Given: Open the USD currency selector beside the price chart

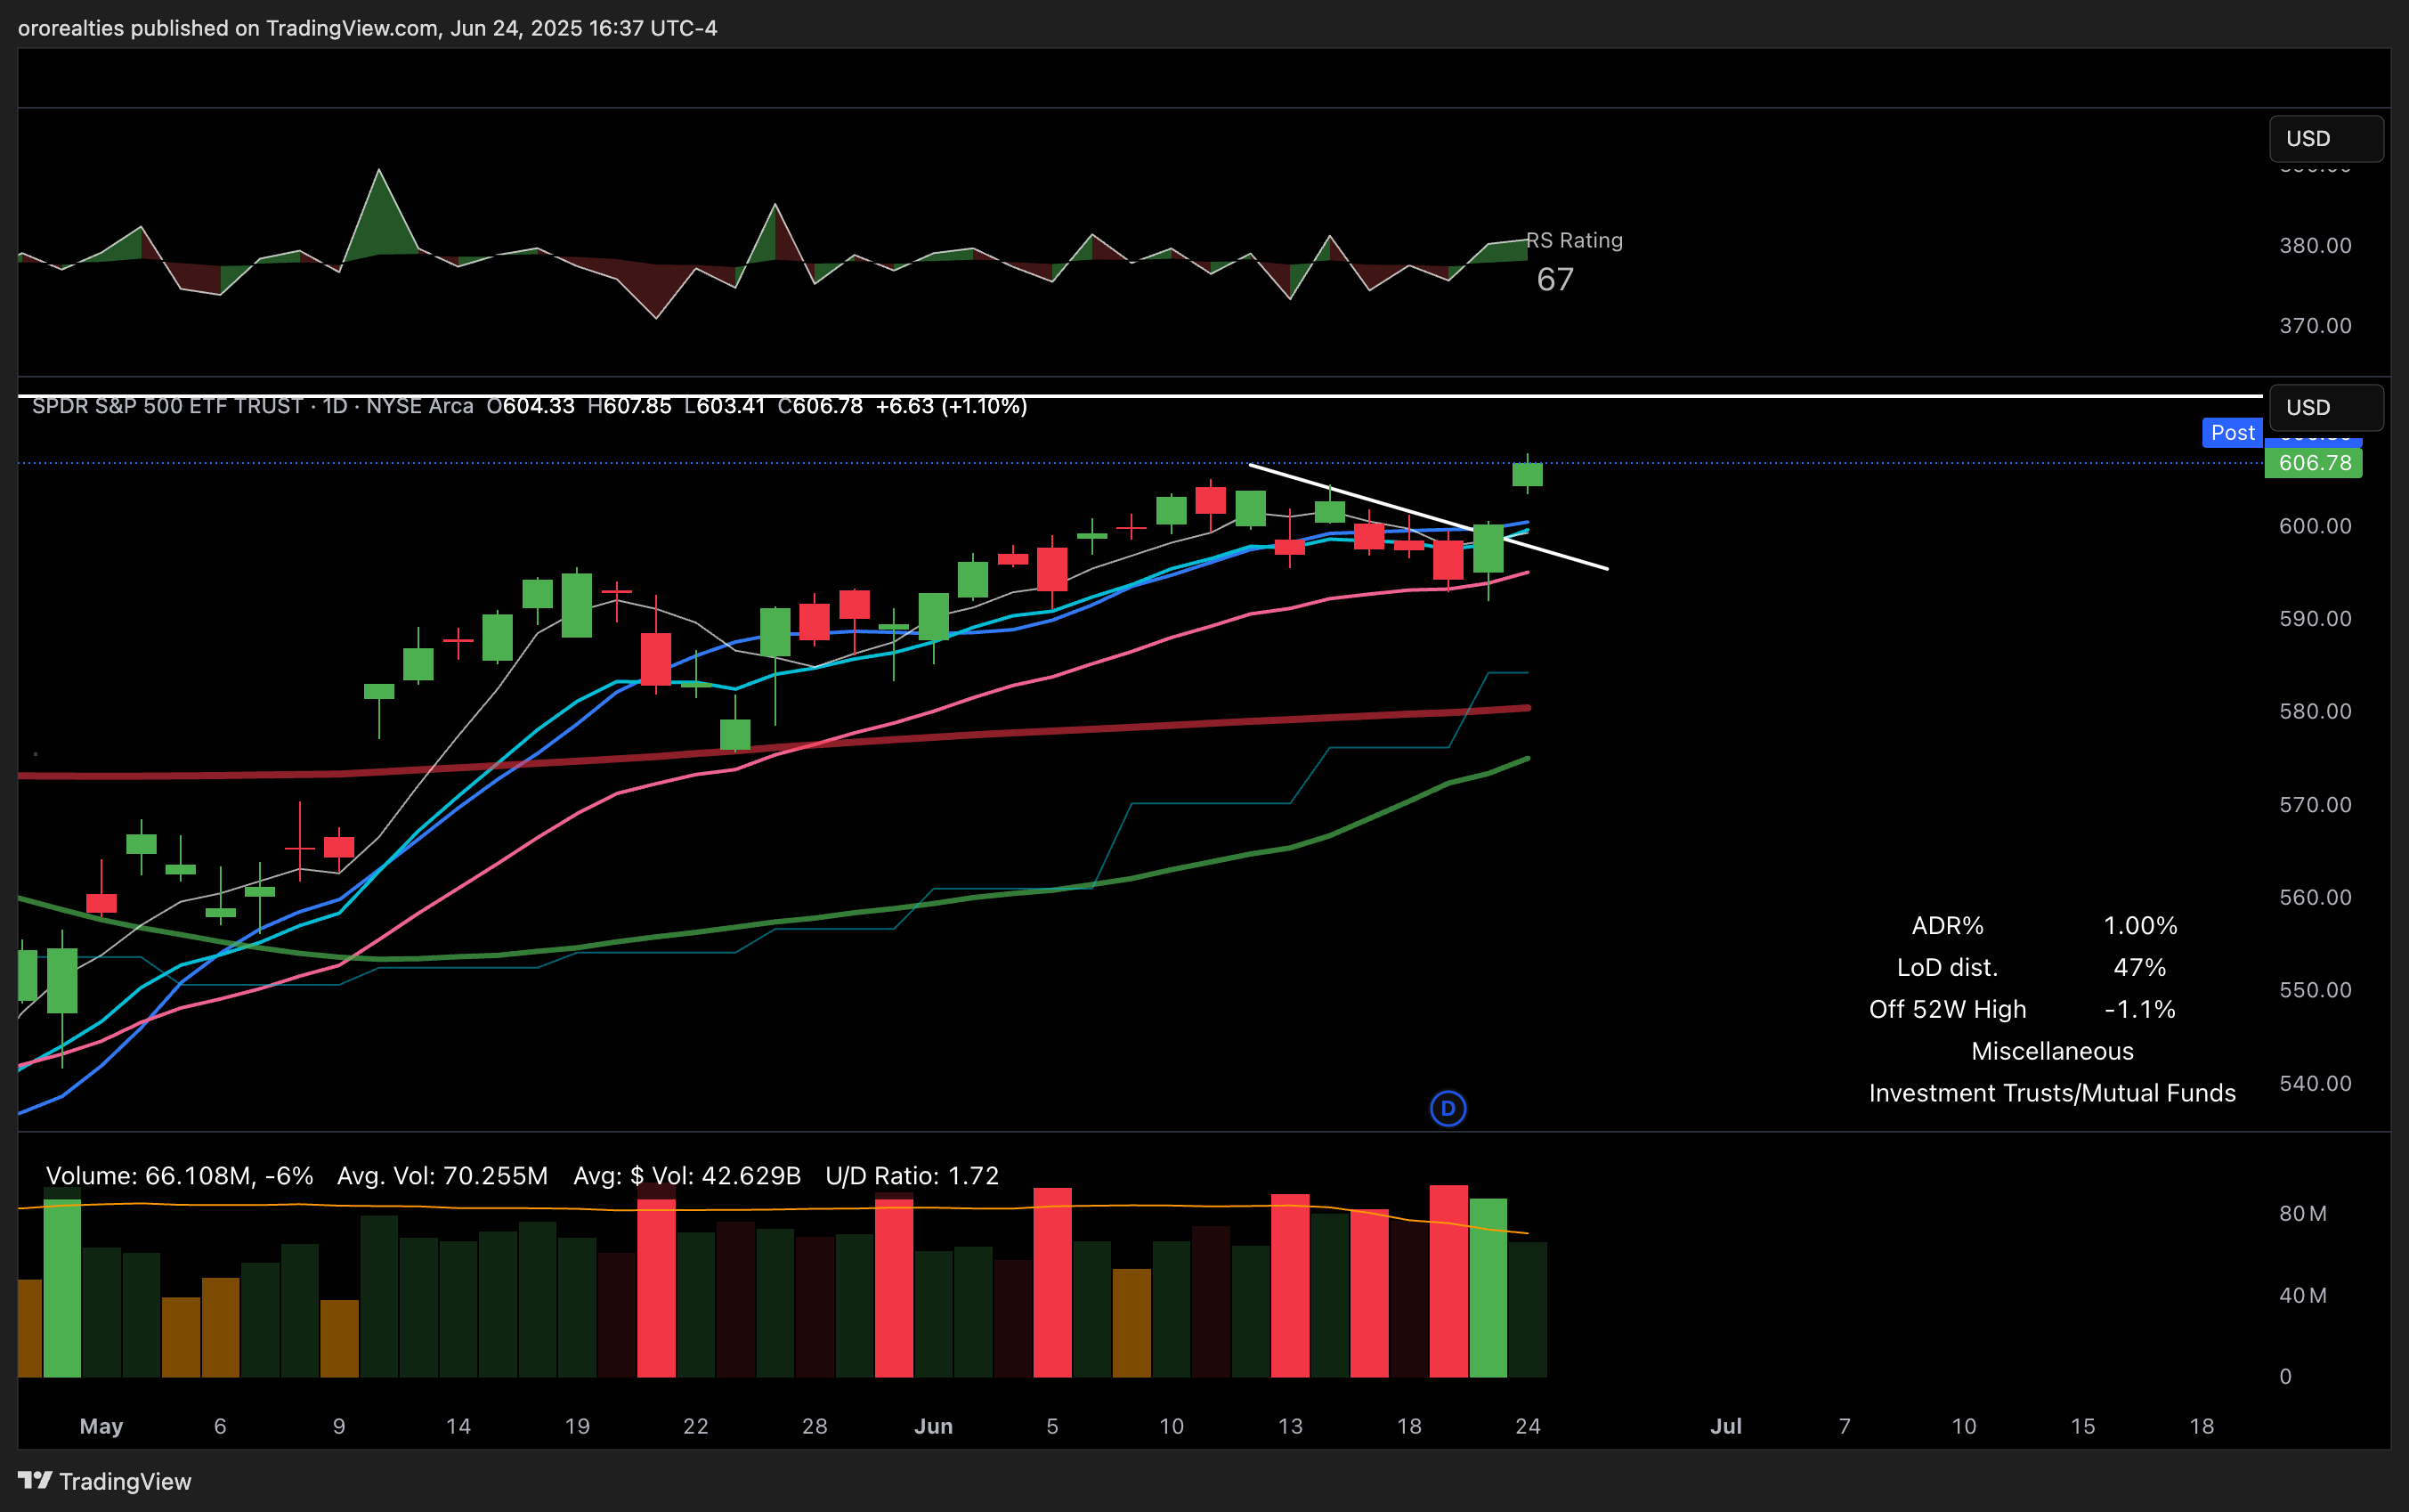Looking at the screenshot, I should click(2326, 408).
